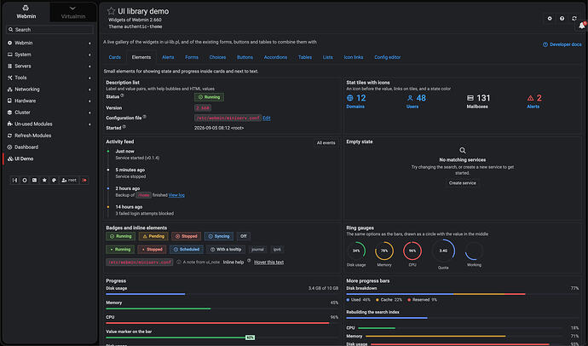Click the All events button
The image size is (588, 346).
(x=326, y=143)
